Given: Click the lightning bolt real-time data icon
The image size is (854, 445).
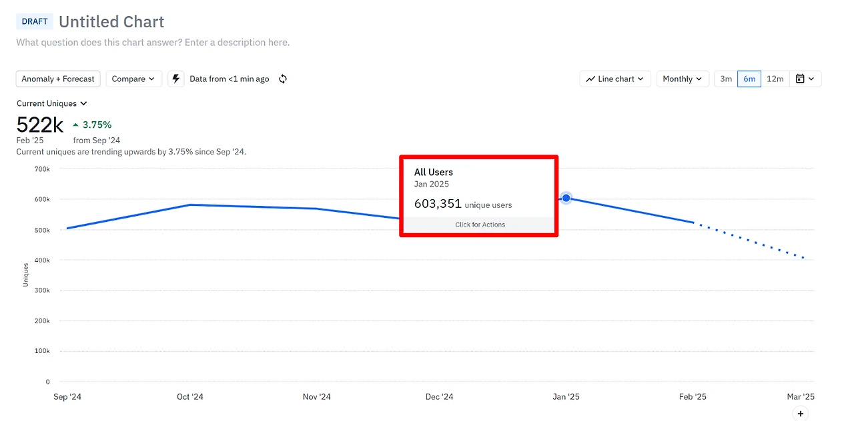Looking at the screenshot, I should [176, 79].
